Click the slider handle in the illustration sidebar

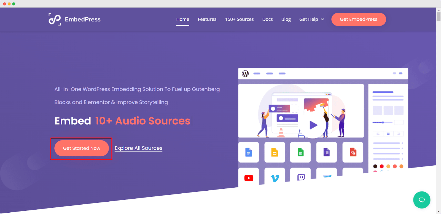tap(383, 122)
